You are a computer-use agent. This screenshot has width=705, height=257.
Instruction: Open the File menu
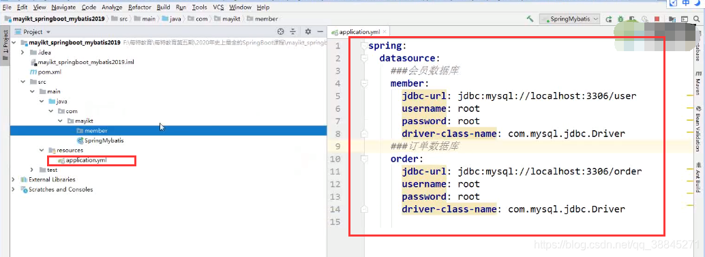[7, 7]
